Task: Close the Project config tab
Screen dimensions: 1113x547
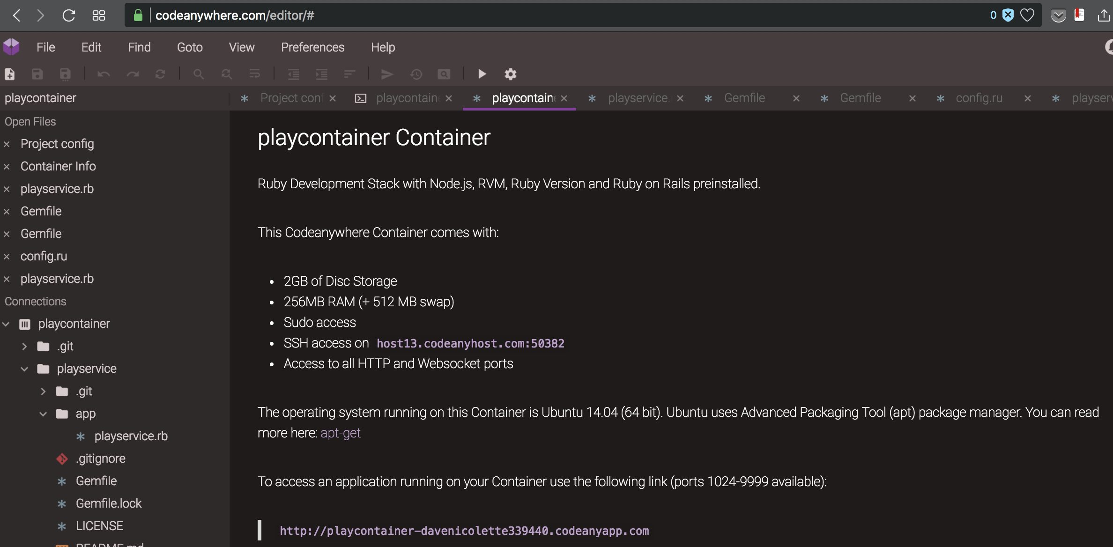Action: pyautogui.click(x=333, y=98)
